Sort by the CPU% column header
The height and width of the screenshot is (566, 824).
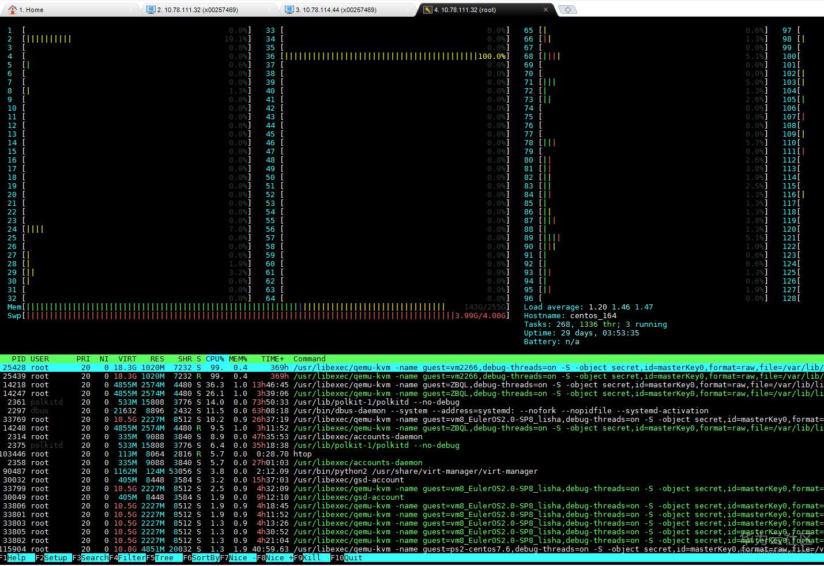click(215, 359)
